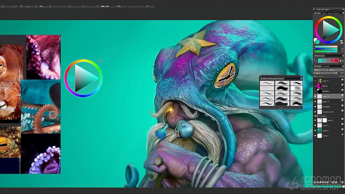
Task: Click the clone color rubber stamp icon
Action: point(342,41)
